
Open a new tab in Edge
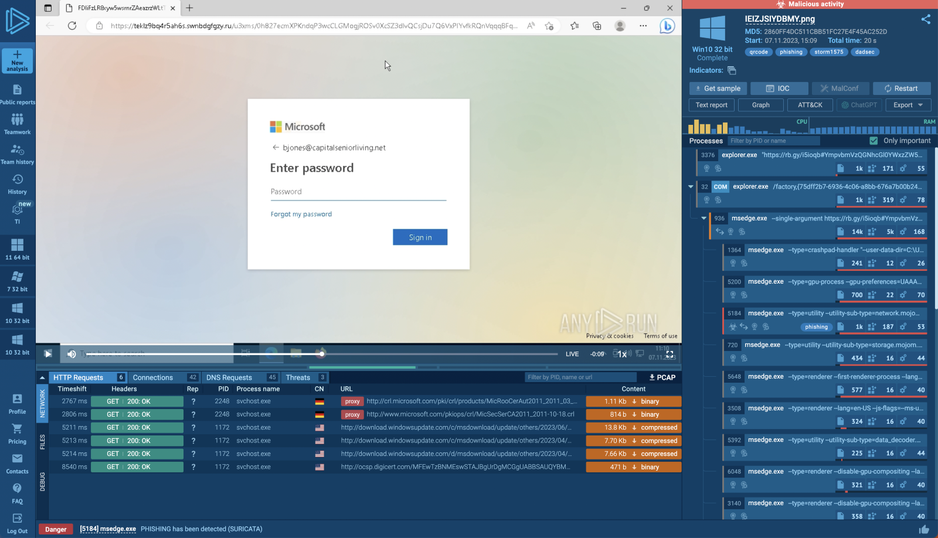tap(189, 8)
